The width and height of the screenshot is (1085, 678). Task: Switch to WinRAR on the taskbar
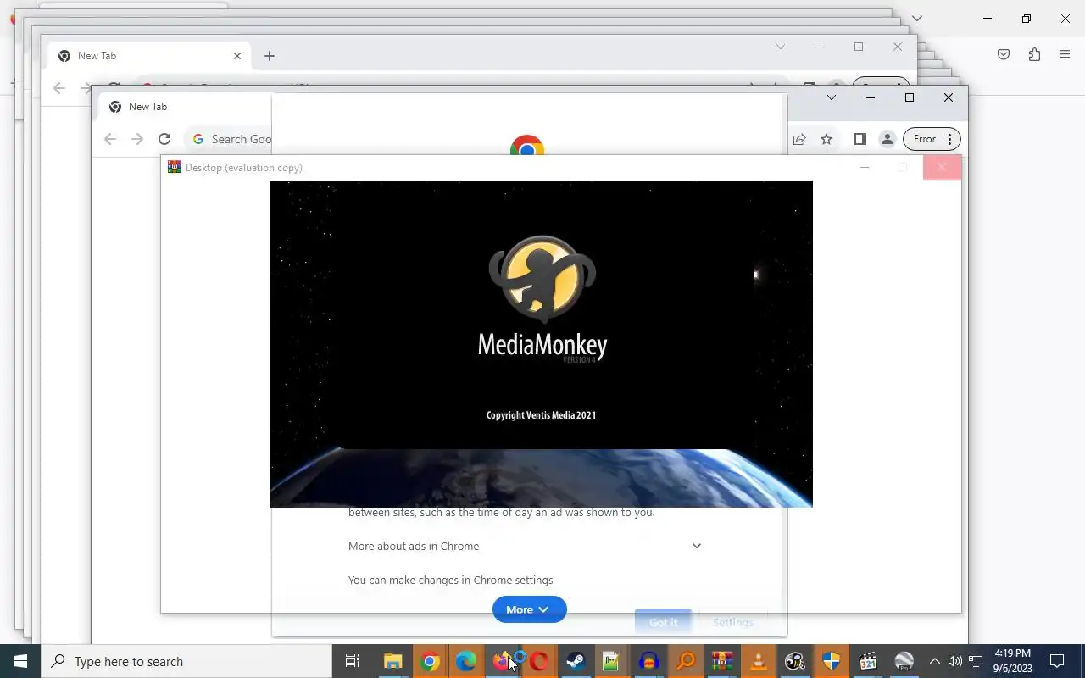pos(722,661)
